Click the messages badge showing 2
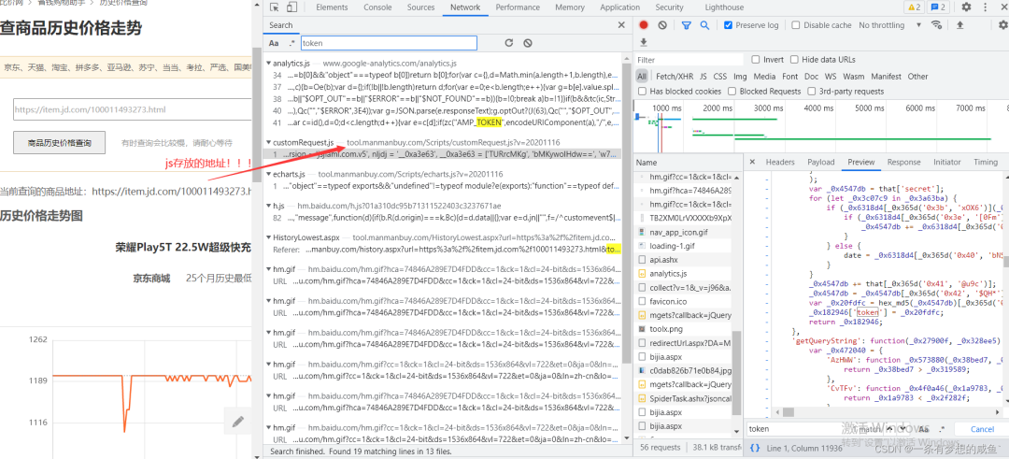This screenshot has width=1009, height=459. [939, 7]
